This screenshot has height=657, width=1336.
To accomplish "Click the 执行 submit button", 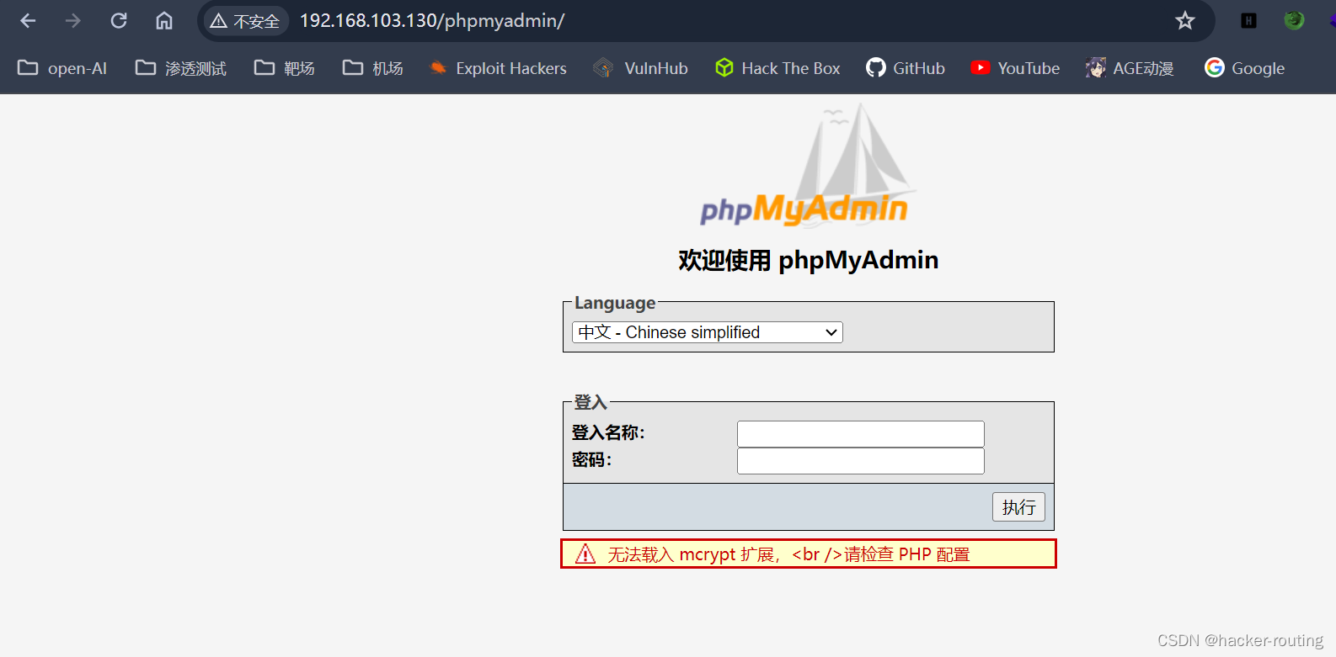I will 1018,507.
